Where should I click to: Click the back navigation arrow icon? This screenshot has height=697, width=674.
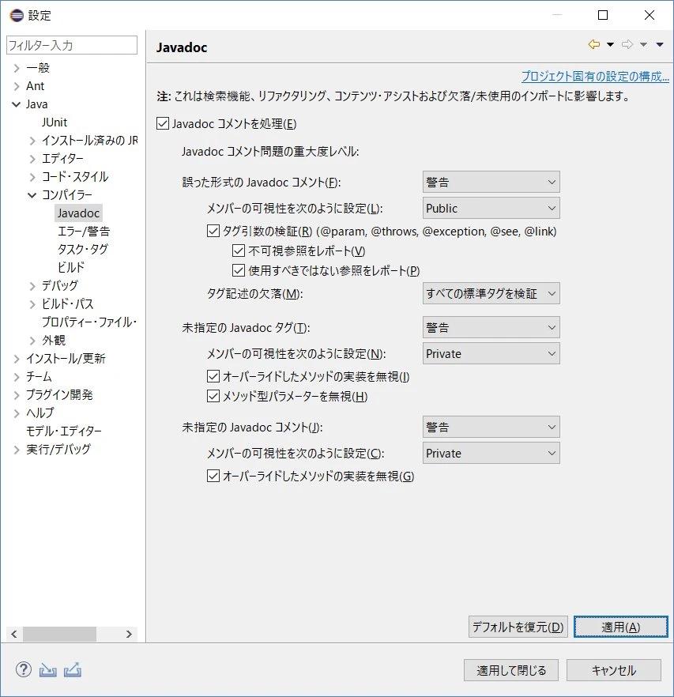pos(594,44)
